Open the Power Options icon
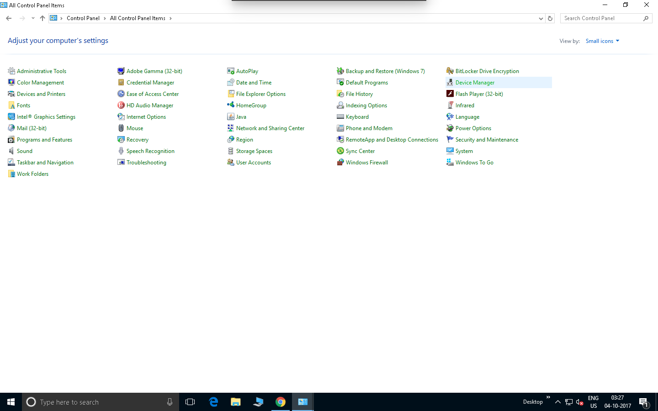Image resolution: width=658 pixels, height=411 pixels. pyautogui.click(x=450, y=128)
